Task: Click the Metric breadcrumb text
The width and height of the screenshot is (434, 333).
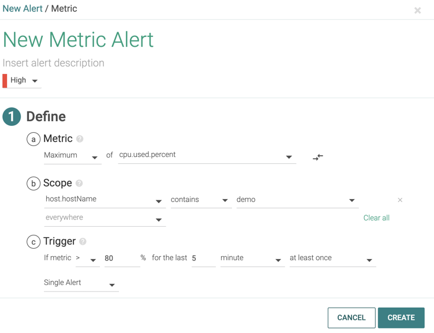Action: 64,9
